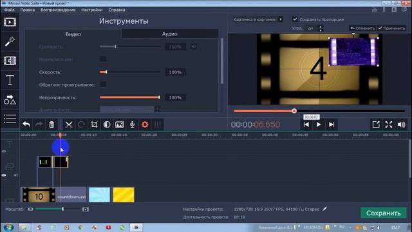Viewport: 412px width, 232px height.
Task: Click the Применить button
Action: click(391, 28)
